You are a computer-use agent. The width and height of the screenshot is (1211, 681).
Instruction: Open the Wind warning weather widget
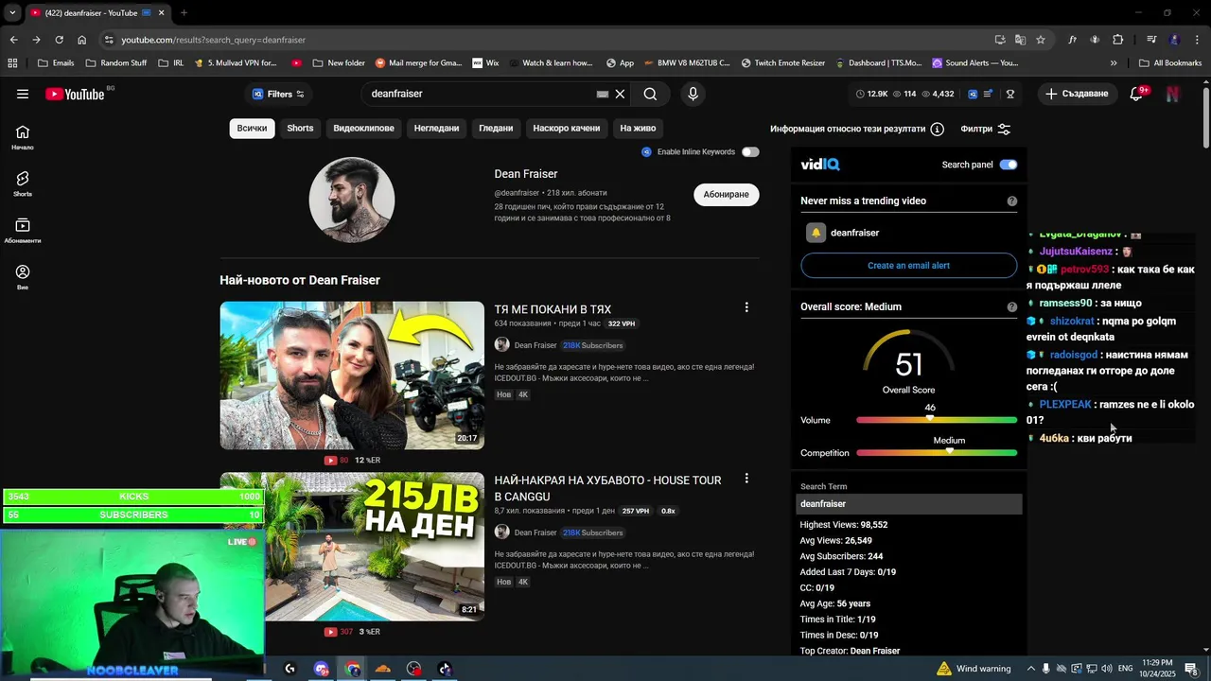click(x=974, y=669)
